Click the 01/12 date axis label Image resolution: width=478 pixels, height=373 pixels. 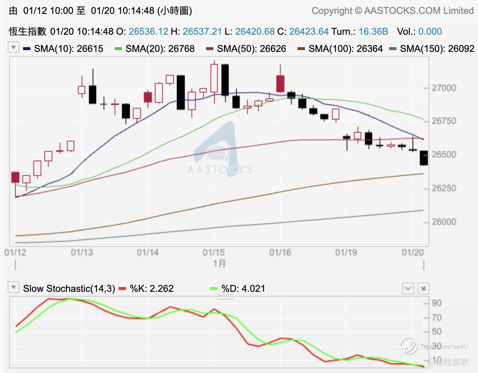[x=15, y=253]
